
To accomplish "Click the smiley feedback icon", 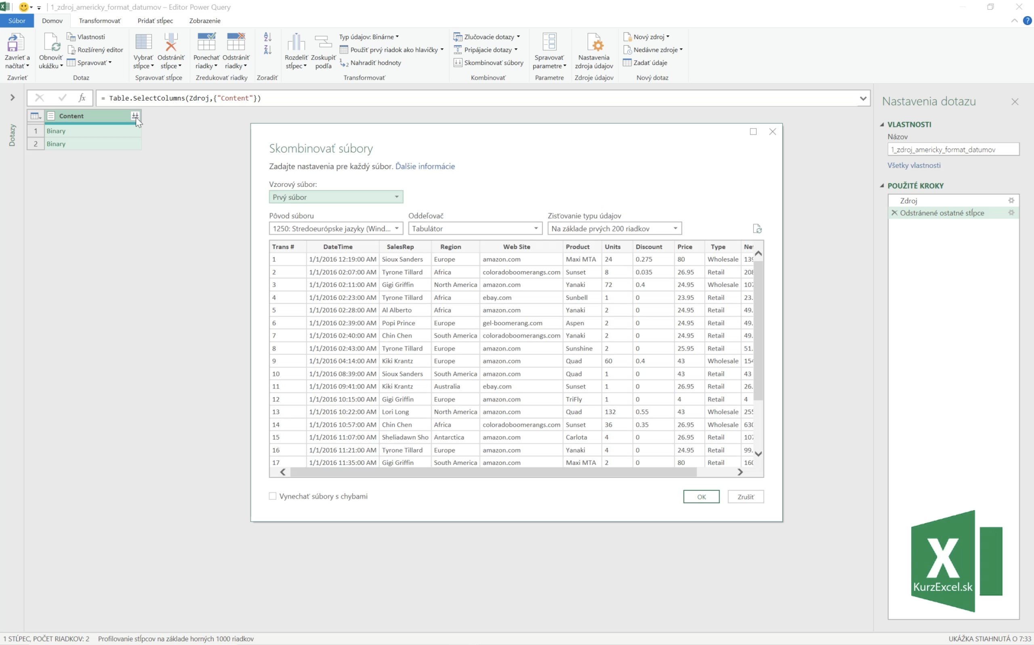I will pyautogui.click(x=24, y=7).
